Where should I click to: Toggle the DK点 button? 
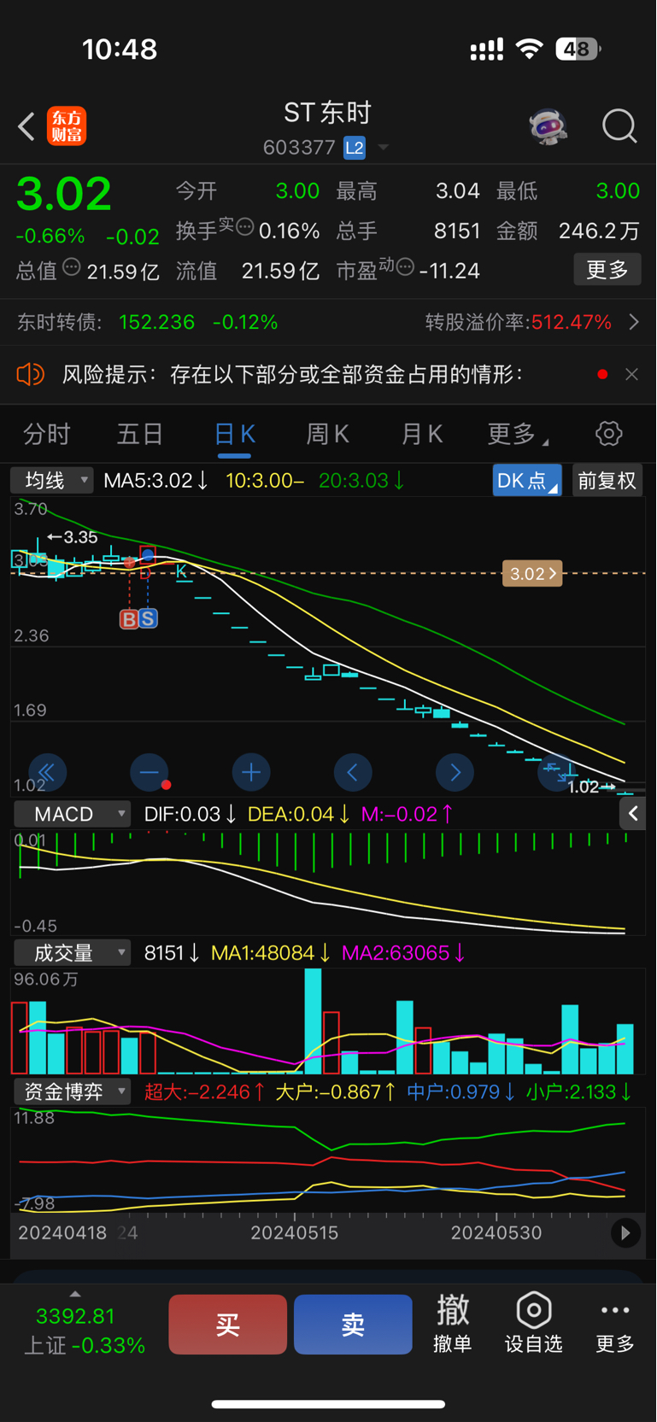point(527,481)
